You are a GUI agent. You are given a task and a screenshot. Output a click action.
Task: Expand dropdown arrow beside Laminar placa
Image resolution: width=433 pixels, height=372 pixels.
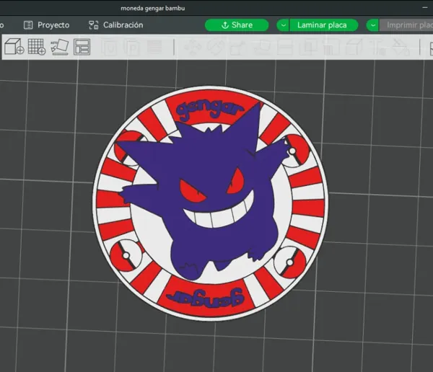coord(283,25)
